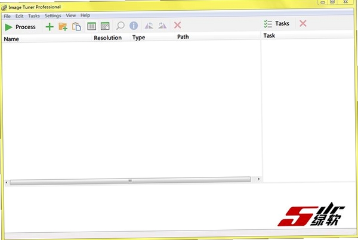Image resolution: width=358 pixels, height=240 pixels.
Task: Minimize the Image Tuner window
Action: click(323, 2)
